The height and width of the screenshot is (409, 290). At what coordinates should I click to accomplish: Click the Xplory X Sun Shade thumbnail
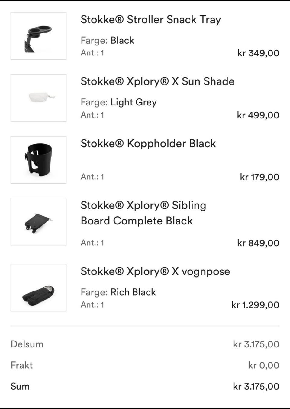coord(38,98)
